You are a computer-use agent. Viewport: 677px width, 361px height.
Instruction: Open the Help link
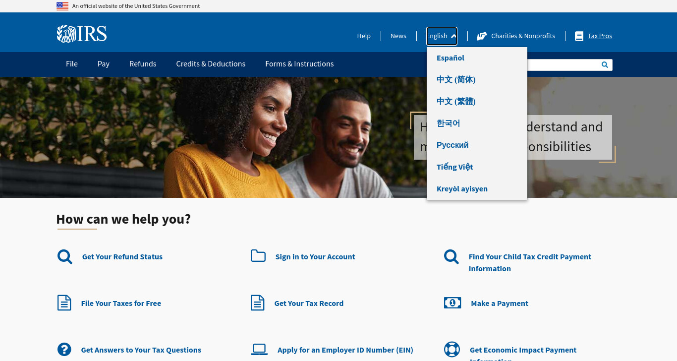click(x=364, y=36)
